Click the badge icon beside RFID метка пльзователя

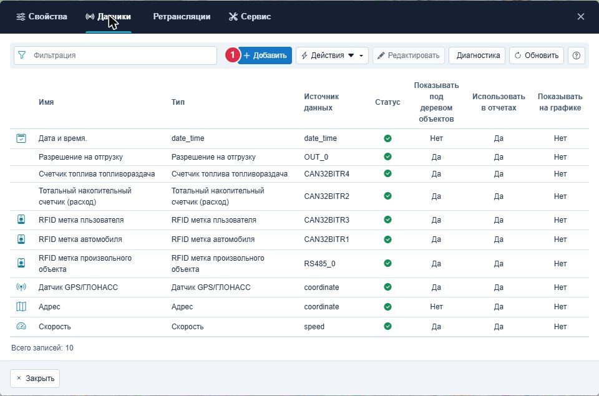pyautogui.click(x=21, y=220)
